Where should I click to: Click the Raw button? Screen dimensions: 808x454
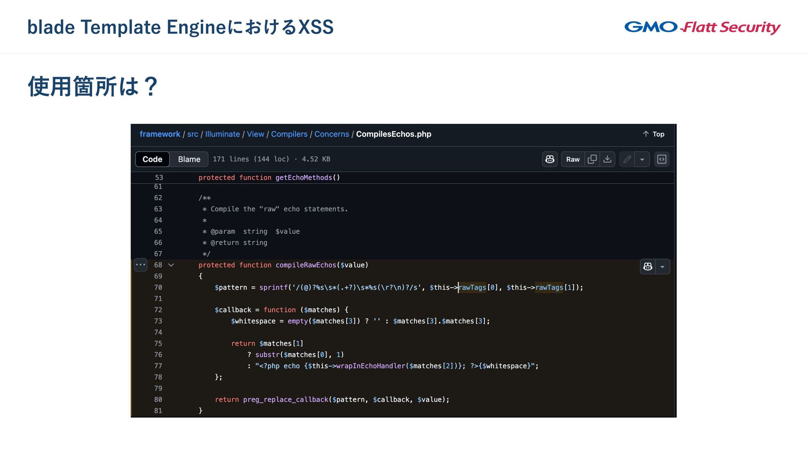(x=573, y=159)
